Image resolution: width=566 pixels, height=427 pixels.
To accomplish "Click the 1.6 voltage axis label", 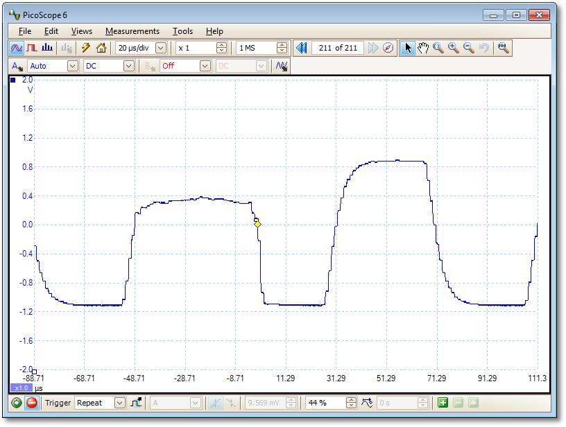I will [x=28, y=109].
